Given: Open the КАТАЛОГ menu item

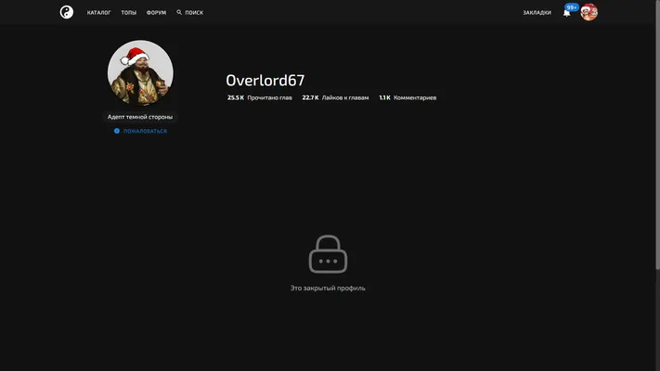Looking at the screenshot, I should (x=99, y=13).
